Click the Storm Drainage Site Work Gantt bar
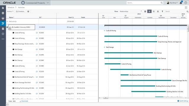Viewport: 189px width, 106px height. click(146, 80)
